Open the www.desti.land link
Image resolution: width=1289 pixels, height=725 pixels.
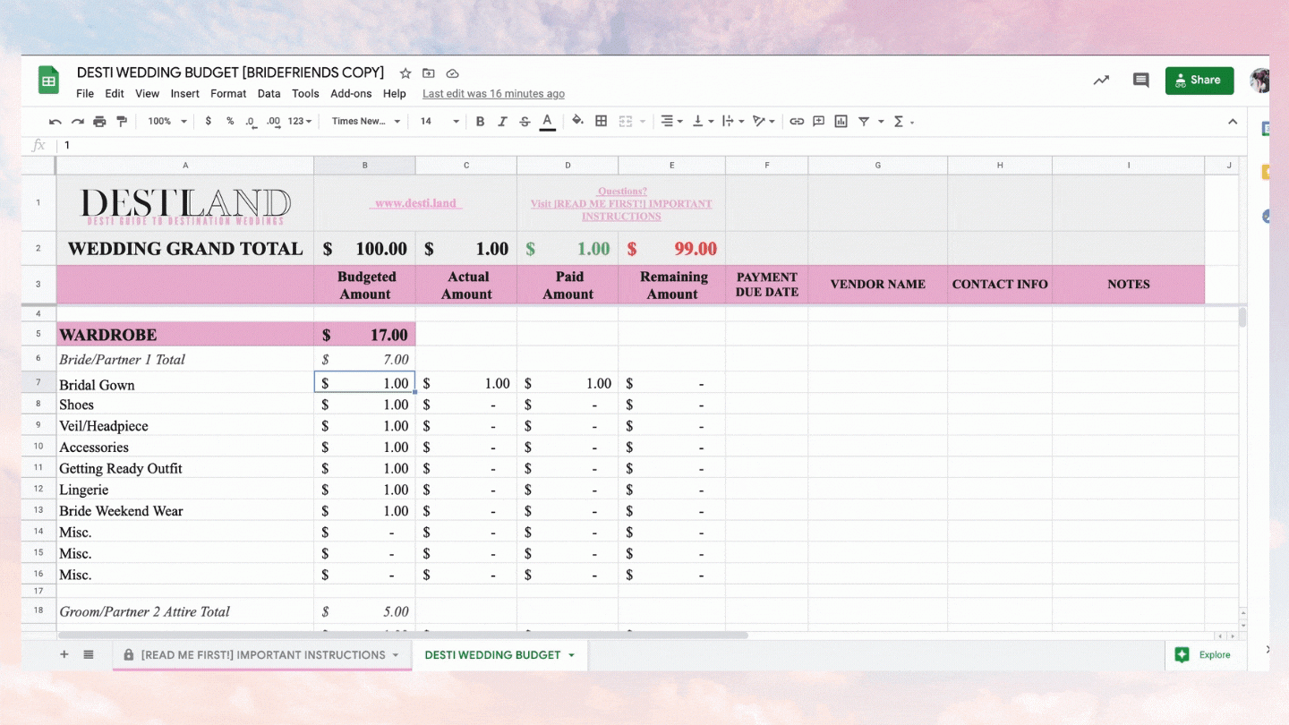416,203
